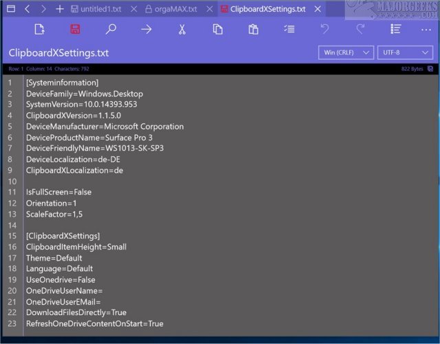Click the OneDriveUserEMail= line
The height and width of the screenshot is (344, 440).
(x=63, y=301)
